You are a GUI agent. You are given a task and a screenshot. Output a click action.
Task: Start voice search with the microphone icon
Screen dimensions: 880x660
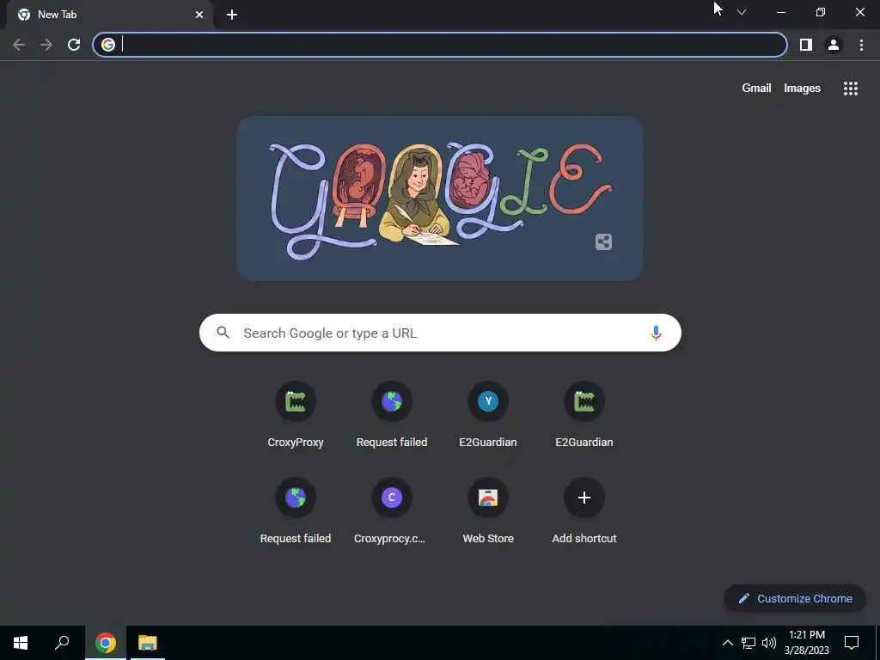pos(656,333)
